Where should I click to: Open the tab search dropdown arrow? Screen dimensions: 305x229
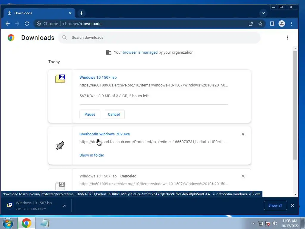263,13
